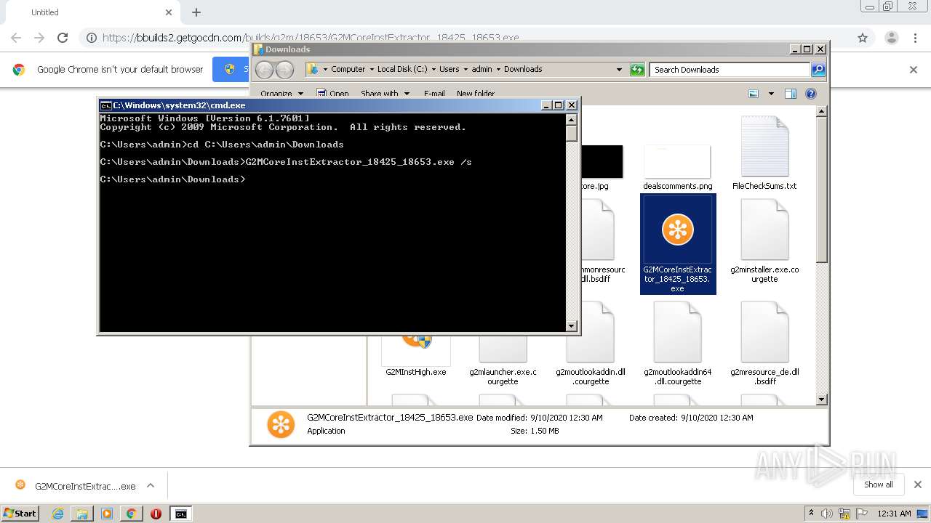Image resolution: width=931 pixels, height=523 pixels.
Task: Click Explorer scrollbar down arrow
Action: click(821, 399)
